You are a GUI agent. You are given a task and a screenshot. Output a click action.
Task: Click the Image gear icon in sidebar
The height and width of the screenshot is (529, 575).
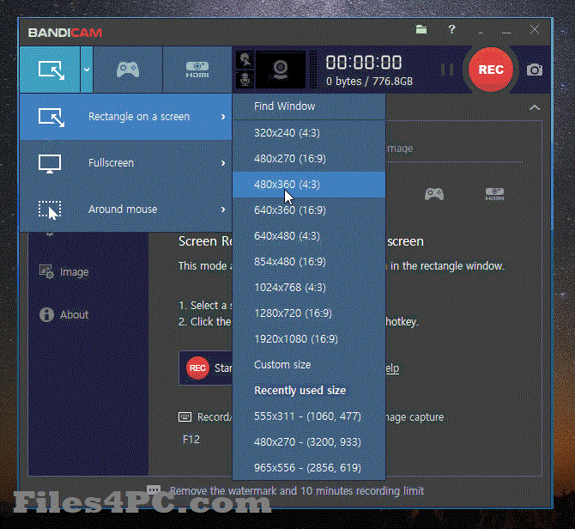click(46, 272)
